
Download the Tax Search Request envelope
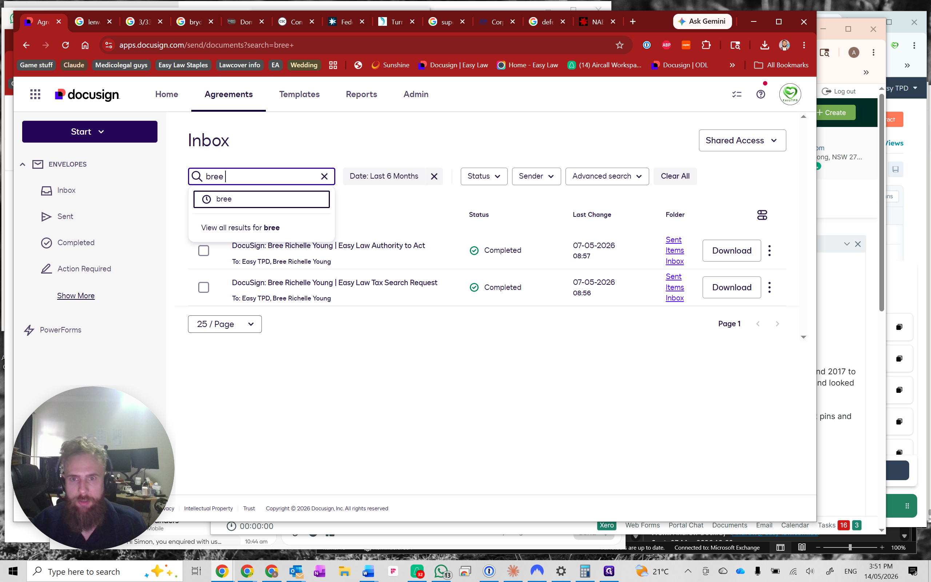731,287
